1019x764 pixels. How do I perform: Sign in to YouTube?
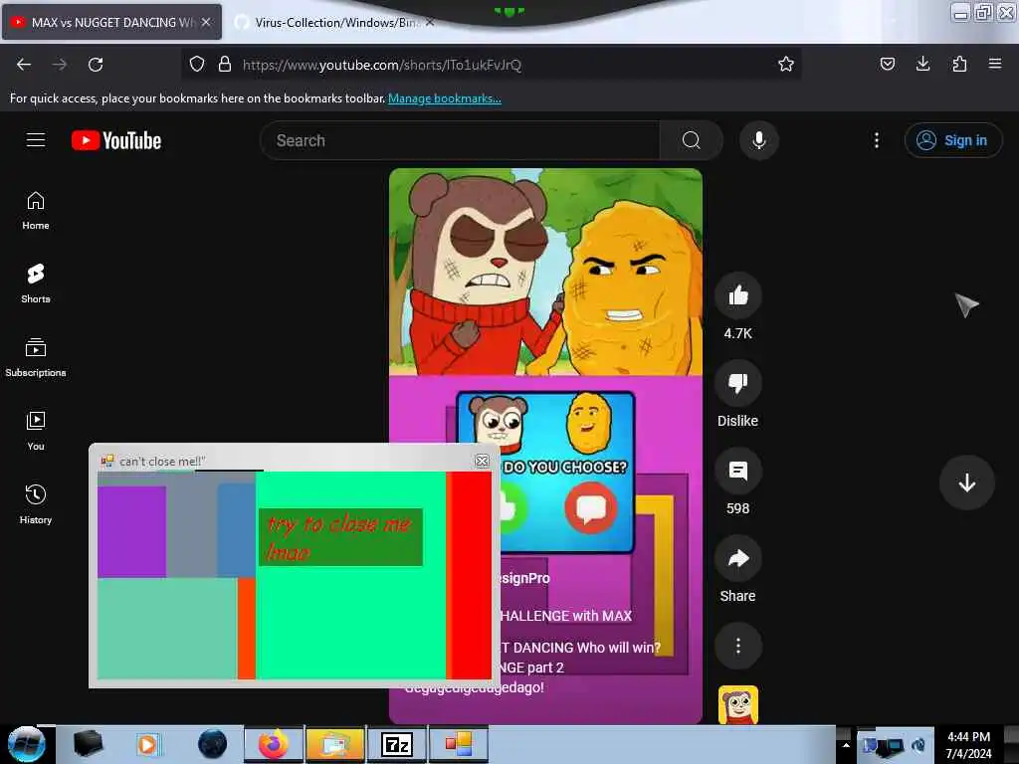point(952,140)
